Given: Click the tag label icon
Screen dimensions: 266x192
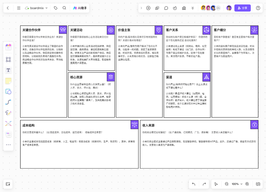Looking at the screenshot, I should [x=56, y=8].
